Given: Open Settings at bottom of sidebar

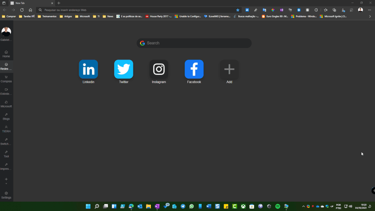Looking at the screenshot, I should (6, 195).
